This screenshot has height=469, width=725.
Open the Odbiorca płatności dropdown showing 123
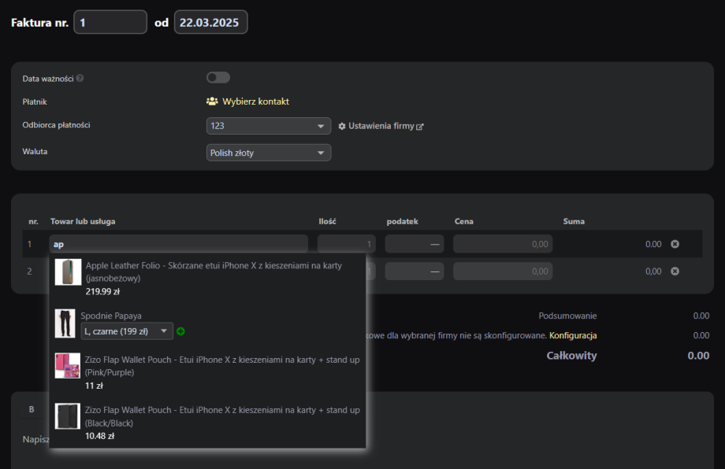(268, 126)
